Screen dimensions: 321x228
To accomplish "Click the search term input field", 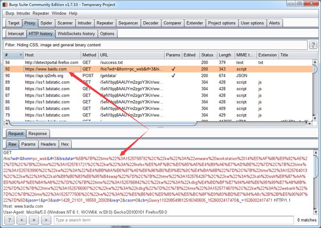I will coord(174,220).
